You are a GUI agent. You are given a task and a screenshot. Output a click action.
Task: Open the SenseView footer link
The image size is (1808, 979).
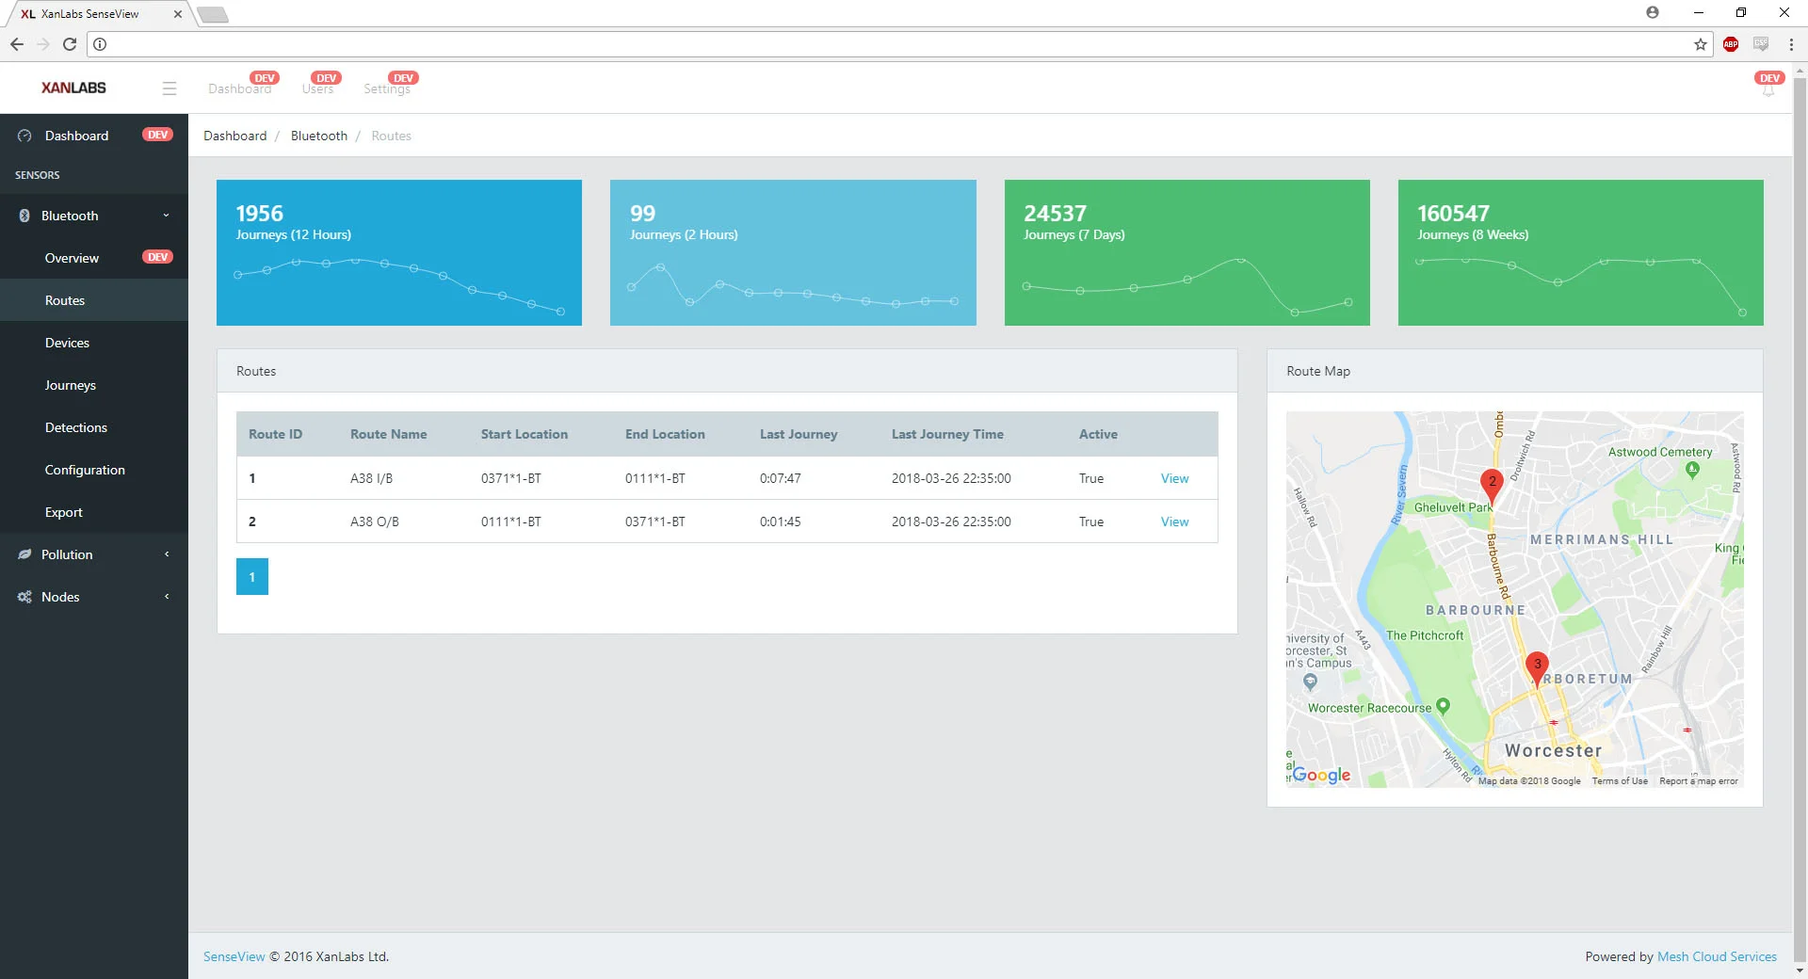[x=234, y=956]
